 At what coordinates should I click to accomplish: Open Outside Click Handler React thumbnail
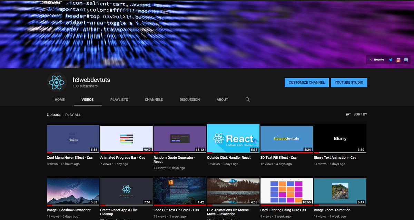click(233, 138)
